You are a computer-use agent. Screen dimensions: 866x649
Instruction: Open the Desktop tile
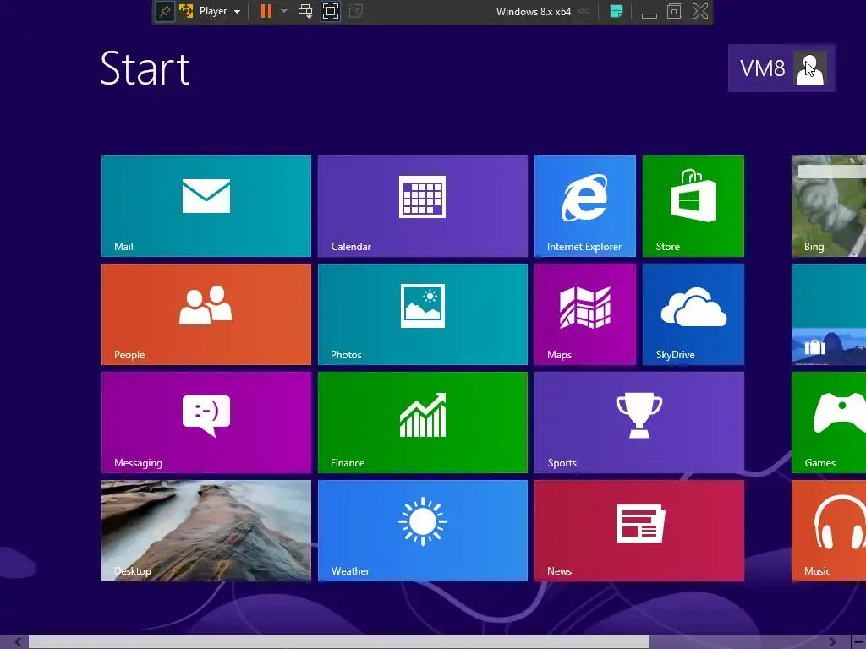click(x=206, y=531)
